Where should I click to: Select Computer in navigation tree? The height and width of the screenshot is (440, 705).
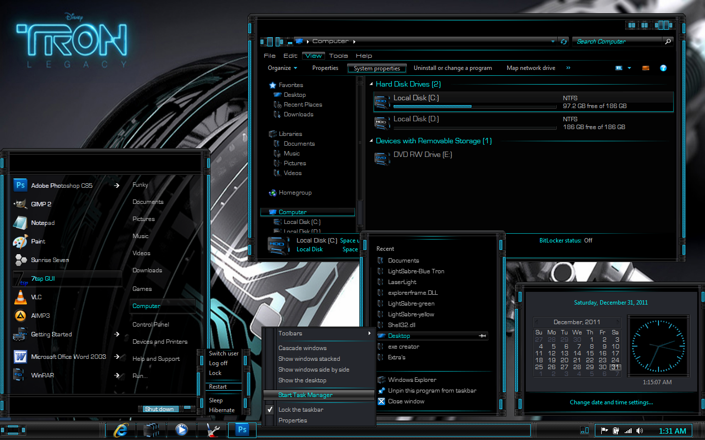click(307, 212)
